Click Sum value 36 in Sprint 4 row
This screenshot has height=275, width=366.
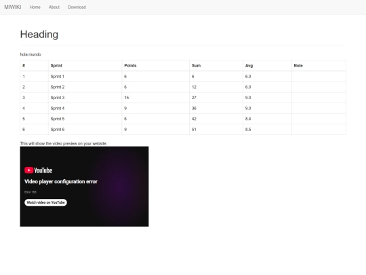pos(194,108)
